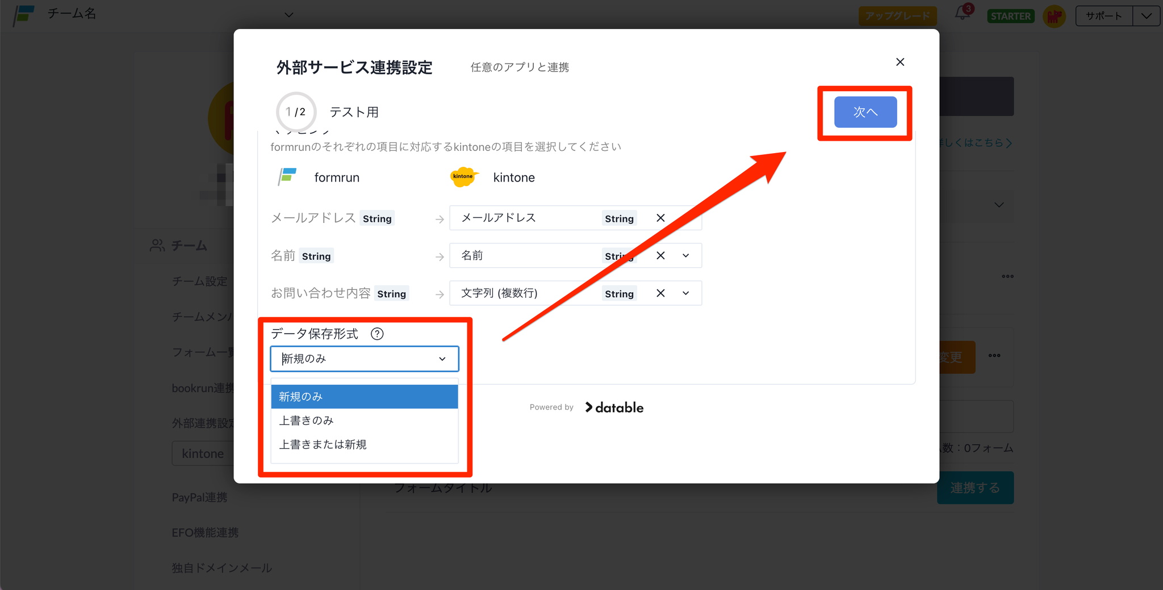Click the 外部サービス連携設定 dialog title
This screenshot has height=590, width=1163.
pyautogui.click(x=354, y=68)
